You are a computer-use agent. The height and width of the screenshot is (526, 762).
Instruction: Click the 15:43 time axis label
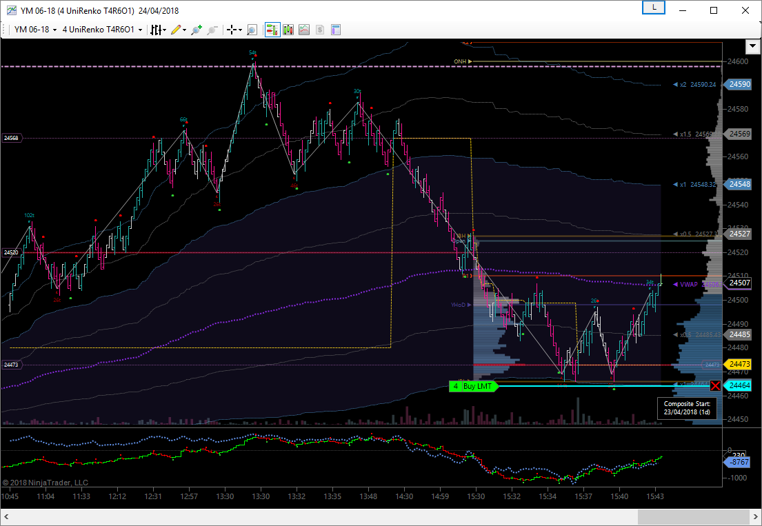click(x=654, y=496)
